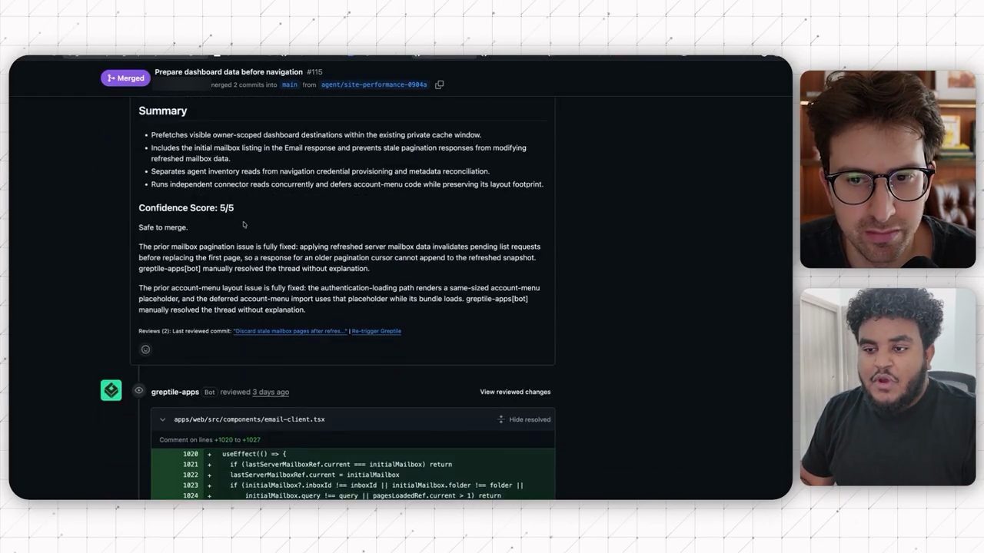
Task: Add a reaction with the smiley icon
Action: pos(145,349)
